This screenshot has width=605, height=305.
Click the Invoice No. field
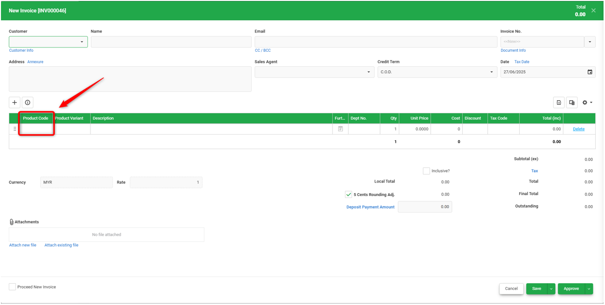click(542, 42)
